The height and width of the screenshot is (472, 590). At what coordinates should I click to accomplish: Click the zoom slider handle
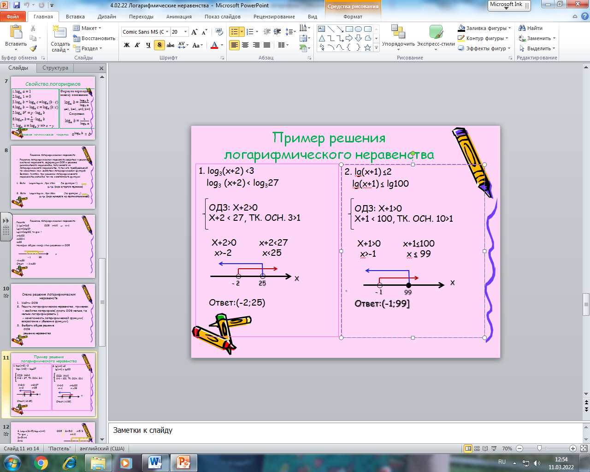click(539, 448)
